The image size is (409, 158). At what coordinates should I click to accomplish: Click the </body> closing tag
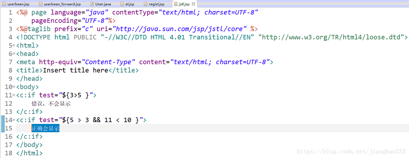tap(30, 145)
